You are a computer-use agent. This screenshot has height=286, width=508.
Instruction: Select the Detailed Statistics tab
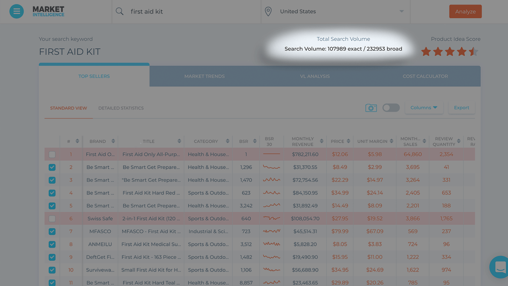(x=121, y=108)
